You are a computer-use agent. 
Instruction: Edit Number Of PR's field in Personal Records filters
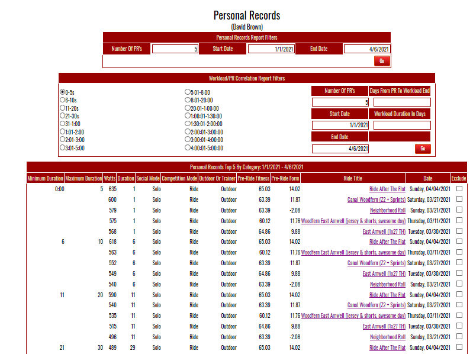[175, 49]
